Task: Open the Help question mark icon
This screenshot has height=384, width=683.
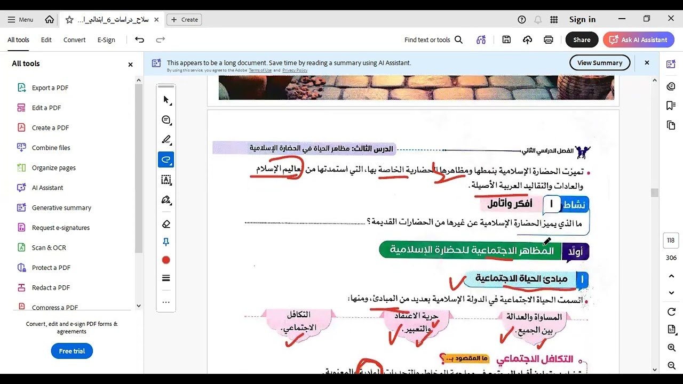Action: click(522, 20)
